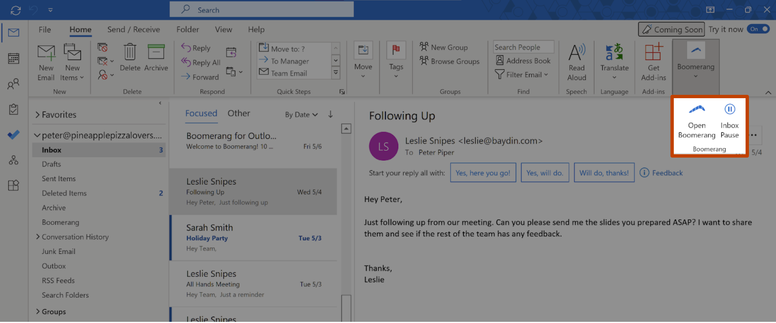This screenshot has width=776, height=323.
Task: Open the To Do checkmark app
Action: tap(14, 134)
